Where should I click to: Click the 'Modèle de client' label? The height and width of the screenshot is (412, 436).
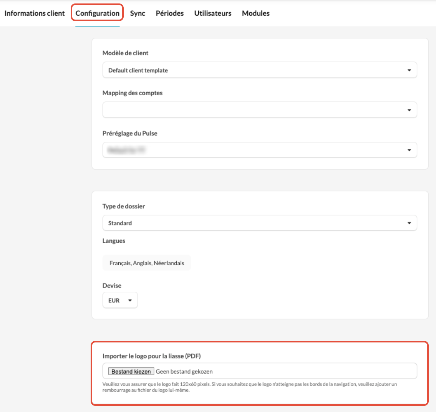tap(125, 53)
